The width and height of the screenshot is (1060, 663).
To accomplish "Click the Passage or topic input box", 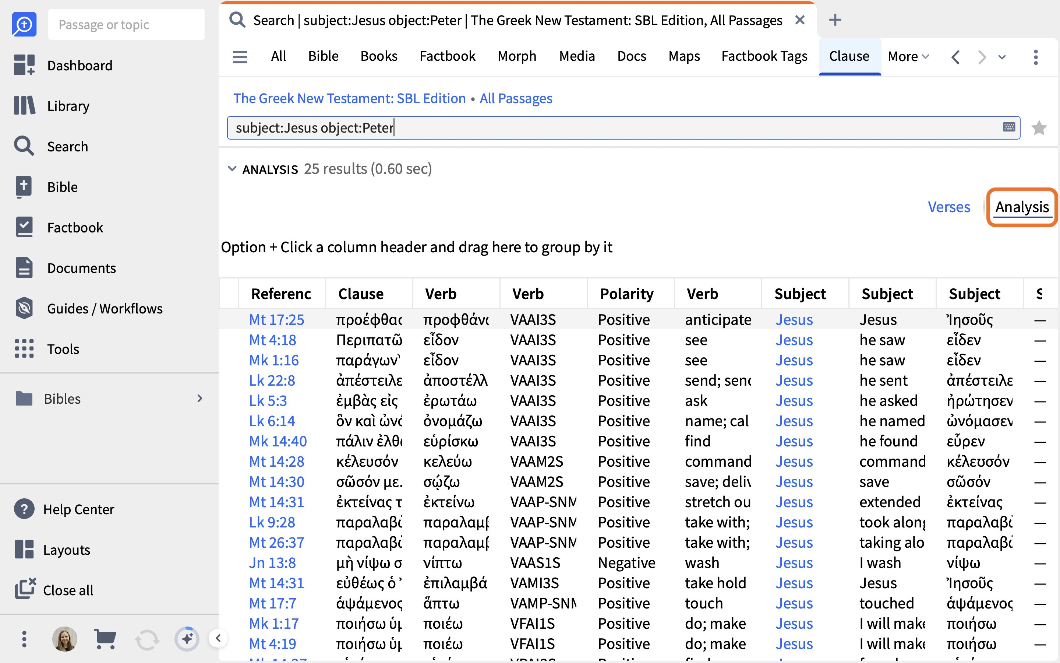I will [x=127, y=25].
